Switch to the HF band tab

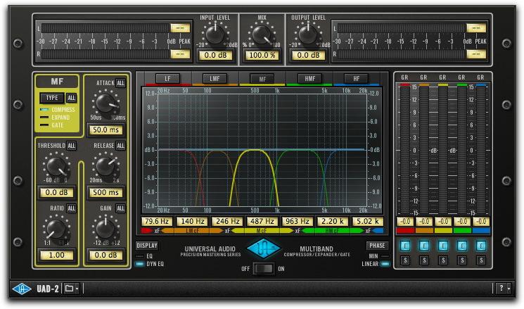[x=356, y=79]
